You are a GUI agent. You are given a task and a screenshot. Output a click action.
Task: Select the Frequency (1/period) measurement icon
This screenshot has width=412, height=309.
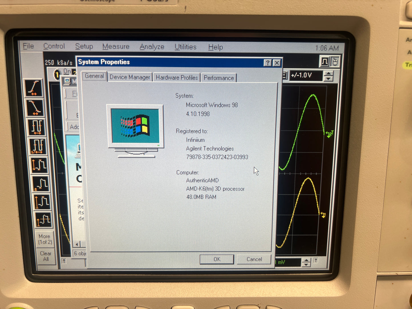pos(38,146)
